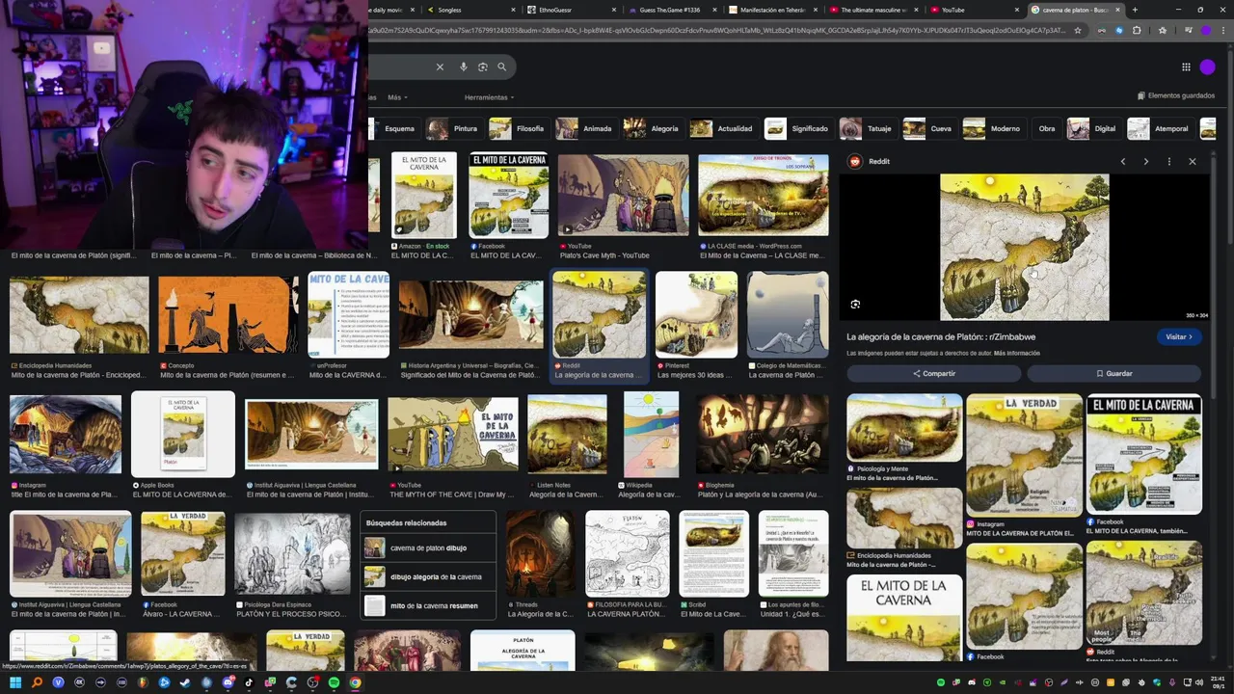Open related search dibujo alegoría de la caverna
This screenshot has width=1234, height=694.
428,576
